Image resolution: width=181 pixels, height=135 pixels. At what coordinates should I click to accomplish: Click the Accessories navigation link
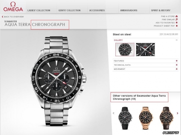(x=97, y=10)
